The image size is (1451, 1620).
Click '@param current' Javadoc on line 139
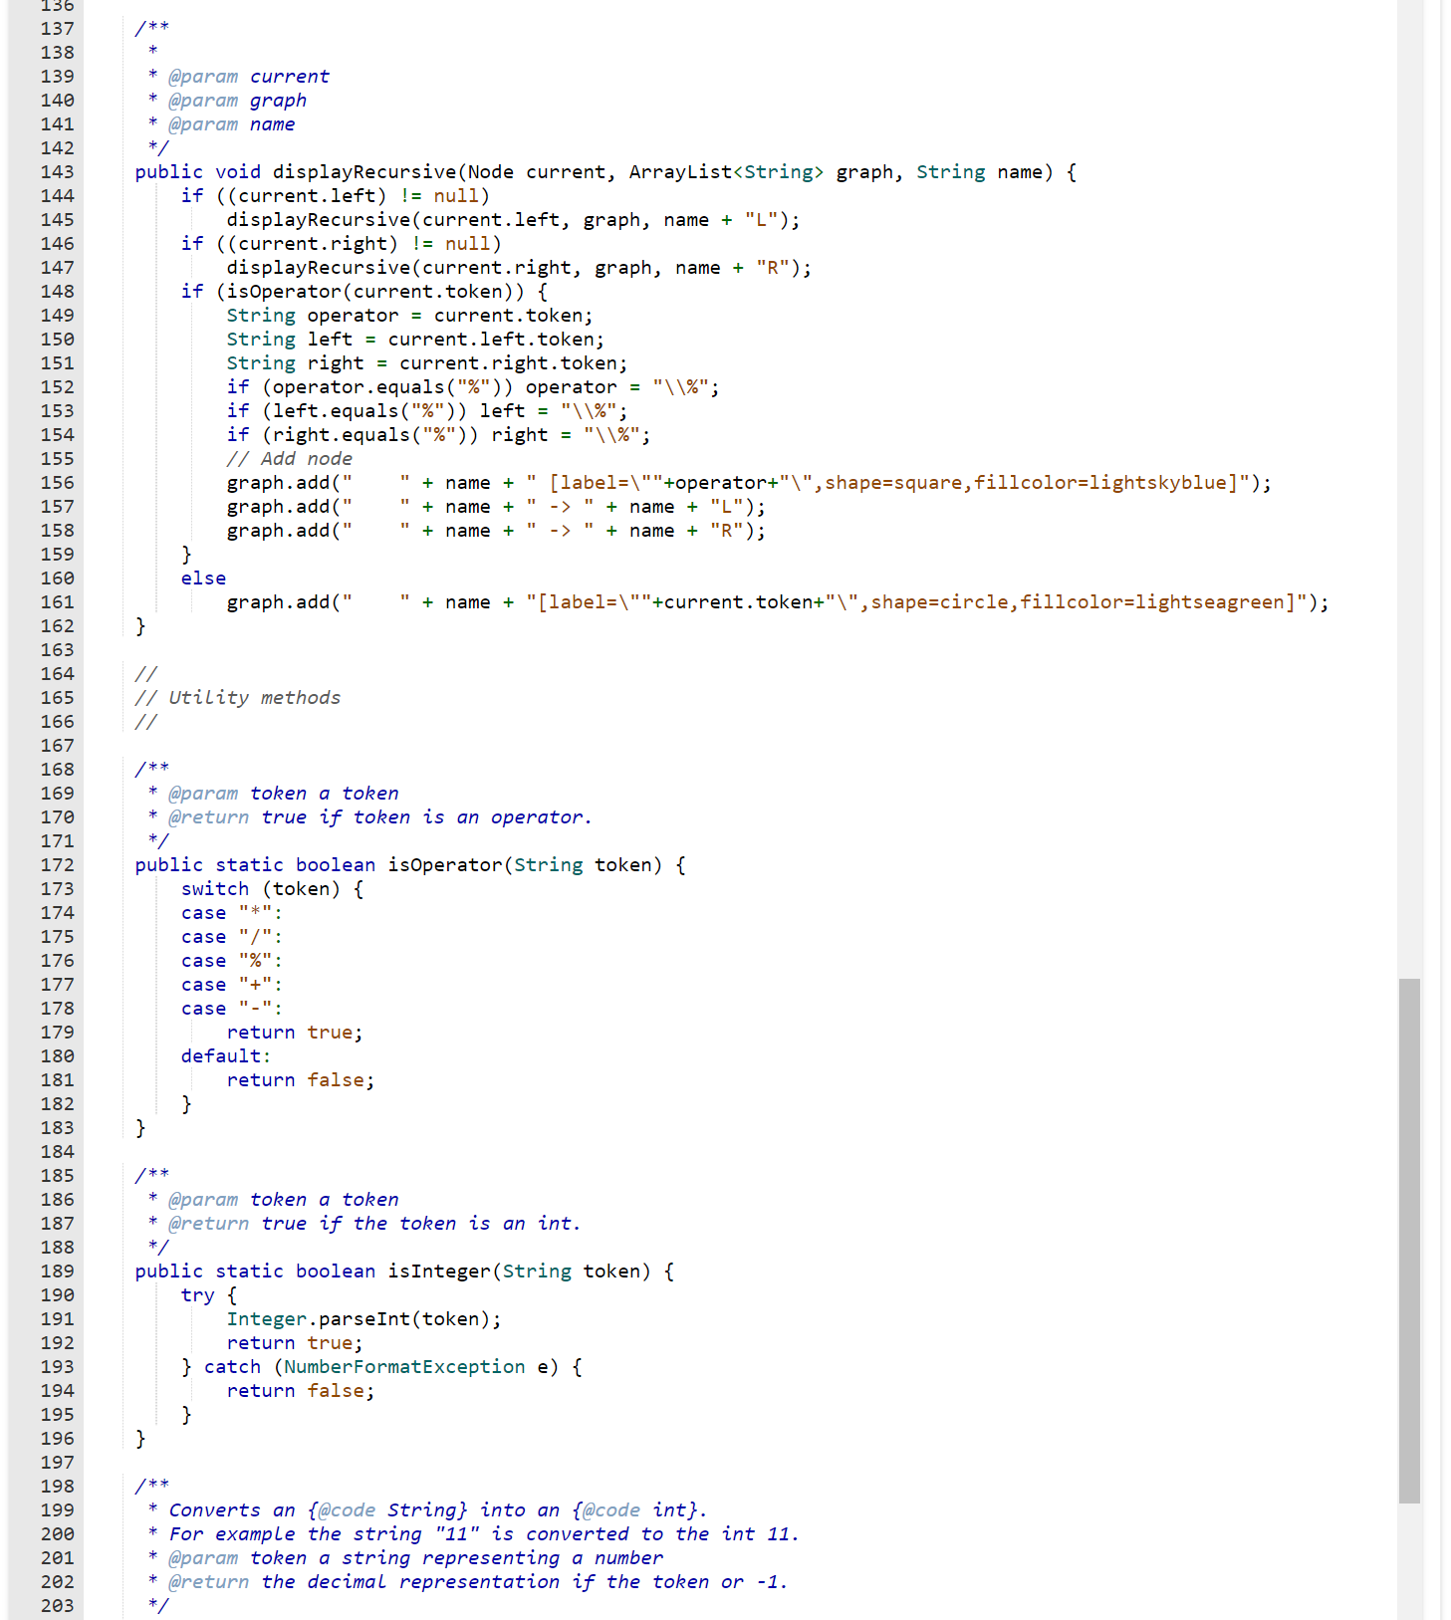(x=249, y=77)
